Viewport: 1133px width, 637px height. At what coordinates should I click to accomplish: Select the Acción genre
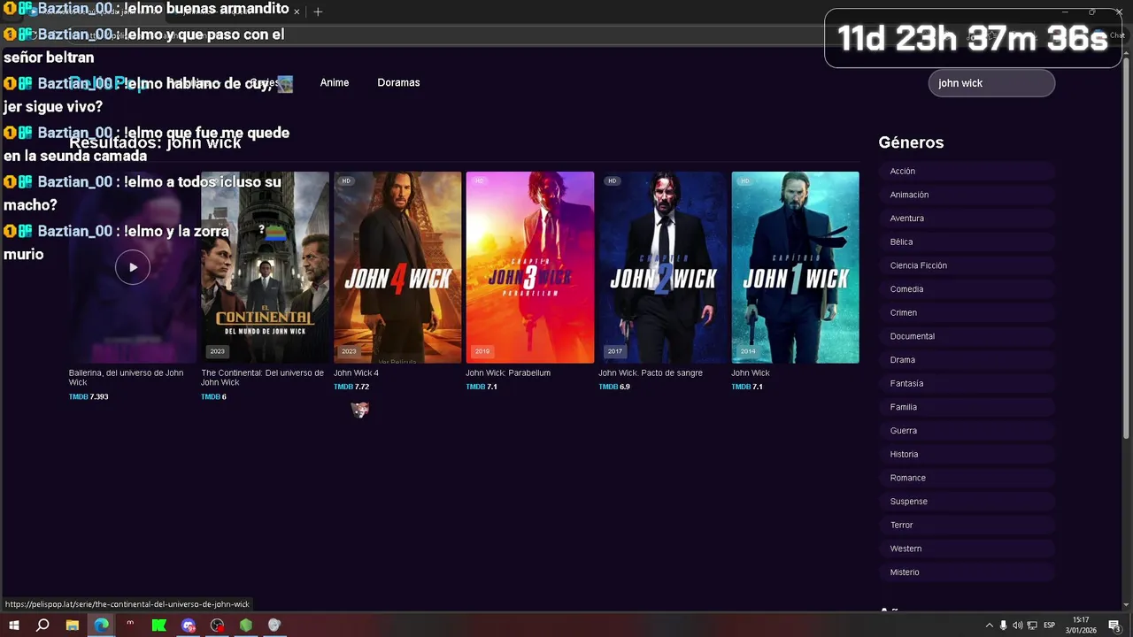coord(967,172)
